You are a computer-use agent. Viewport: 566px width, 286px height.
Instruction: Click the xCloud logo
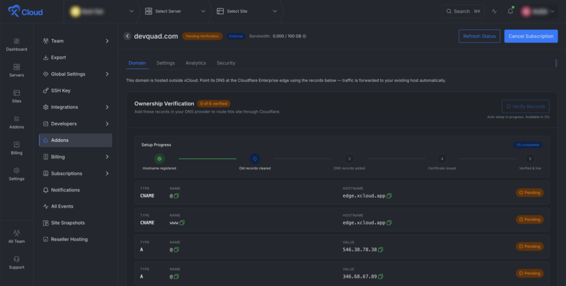click(25, 11)
